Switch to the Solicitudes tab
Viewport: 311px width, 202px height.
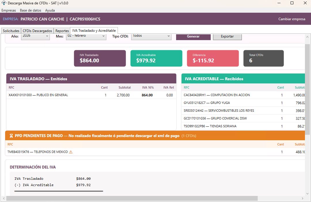pyautogui.click(x=11, y=31)
